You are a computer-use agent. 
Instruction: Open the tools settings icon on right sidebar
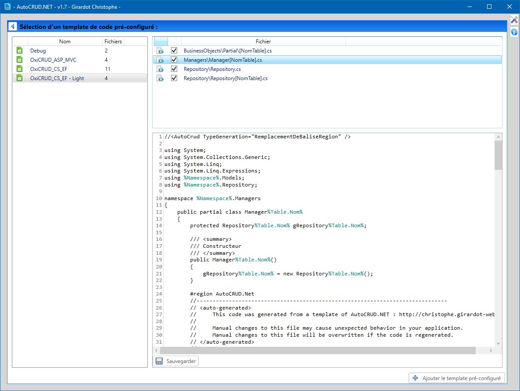tap(514, 20)
